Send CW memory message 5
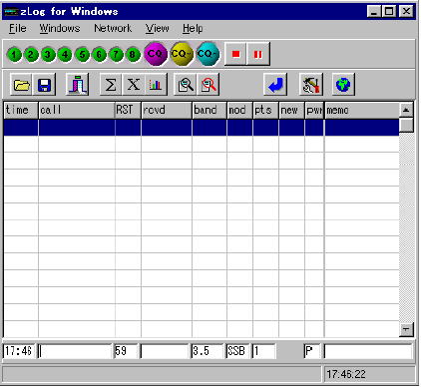Screen dimensions: 421x387 (x=82, y=55)
